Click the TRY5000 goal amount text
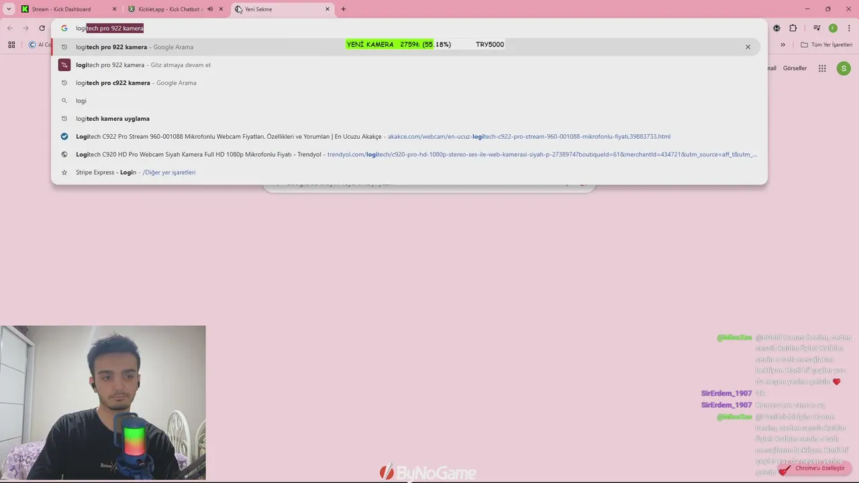This screenshot has width=859, height=483. coord(490,44)
